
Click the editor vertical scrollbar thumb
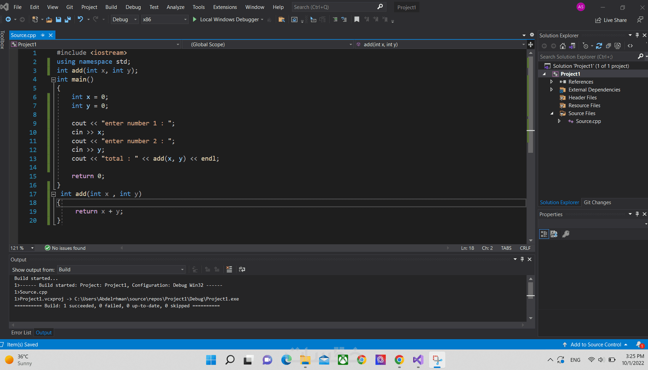click(531, 105)
